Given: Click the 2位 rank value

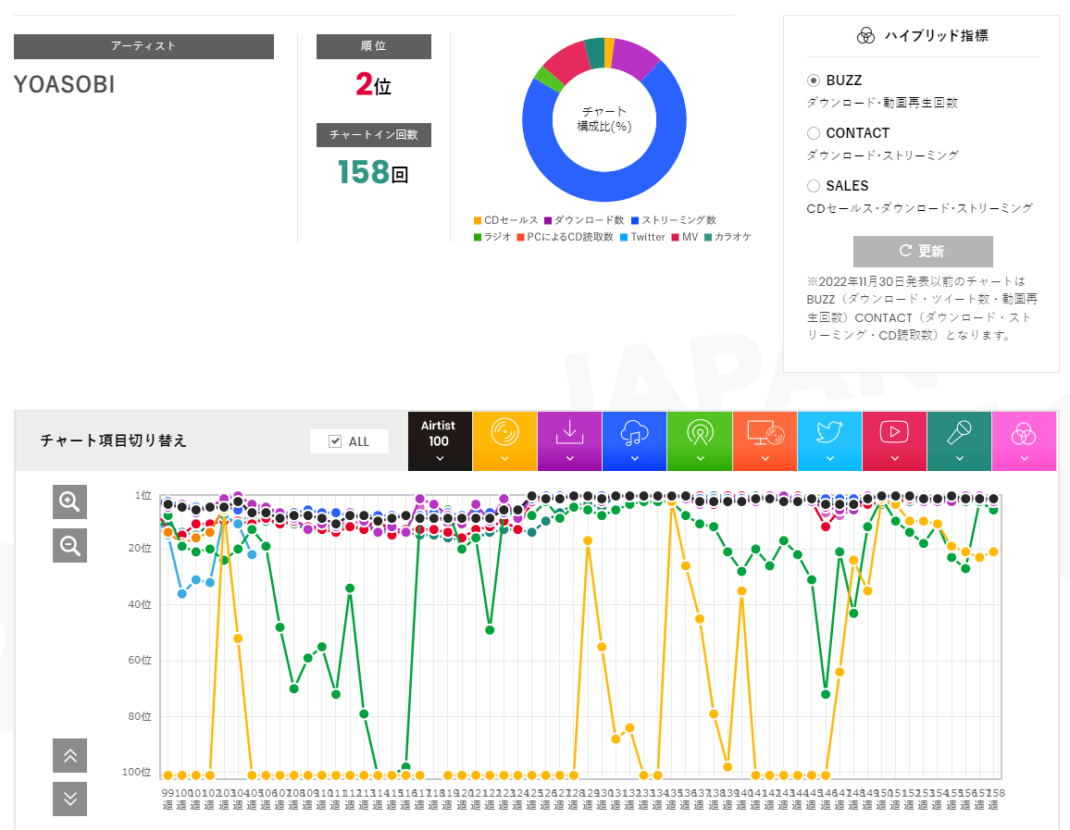Looking at the screenshot, I should coord(373,84).
